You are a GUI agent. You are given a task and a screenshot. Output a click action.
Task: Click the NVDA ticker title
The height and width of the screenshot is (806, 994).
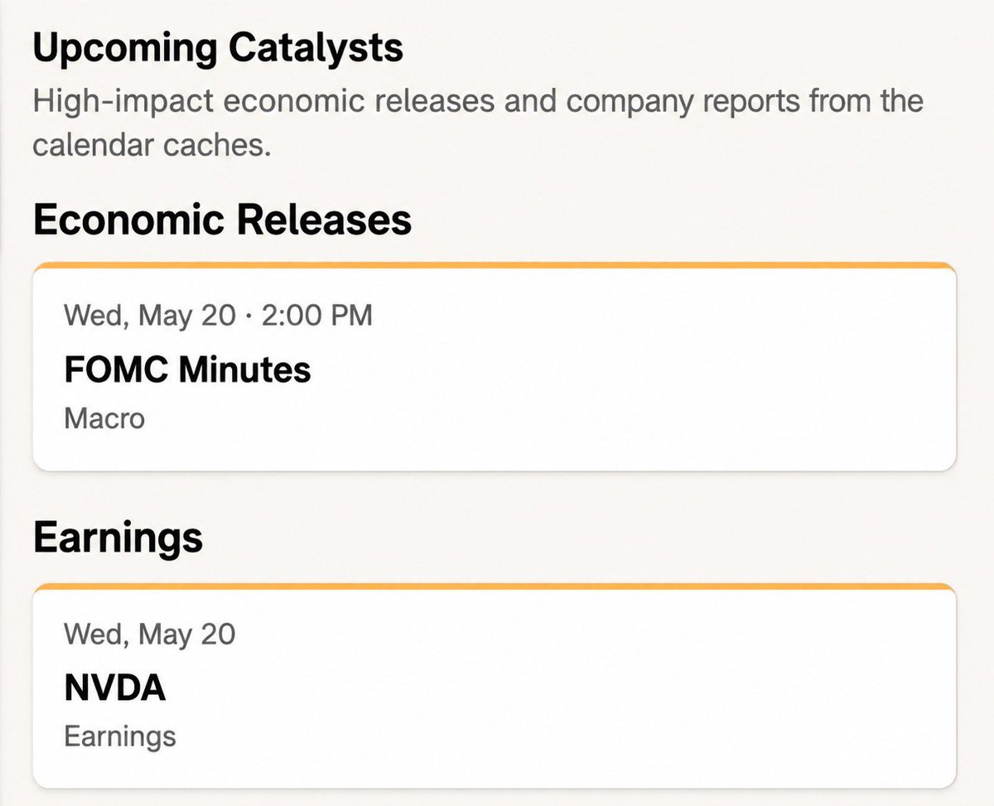115,688
